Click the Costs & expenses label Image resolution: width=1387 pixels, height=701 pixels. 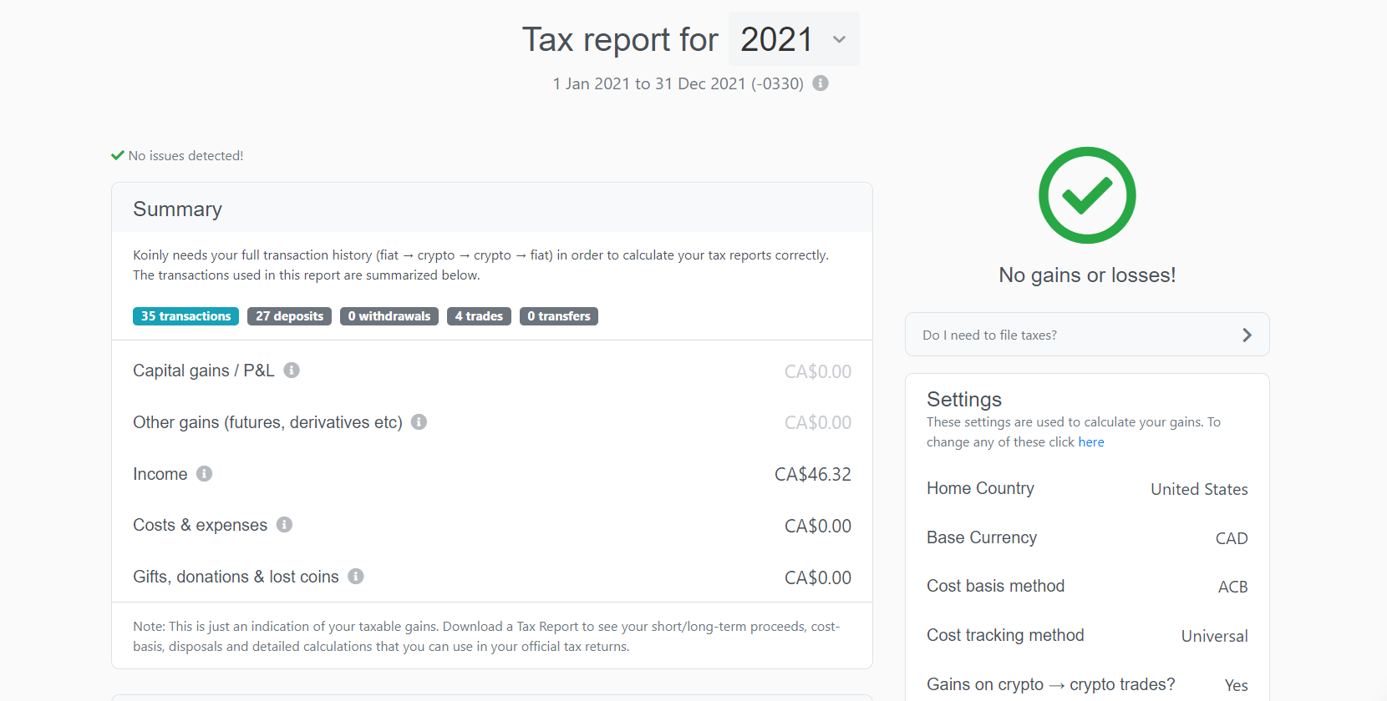click(x=201, y=525)
